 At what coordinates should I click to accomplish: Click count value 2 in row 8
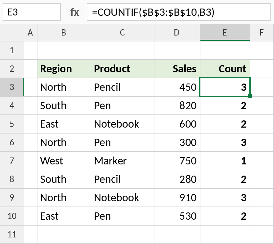tap(225, 179)
